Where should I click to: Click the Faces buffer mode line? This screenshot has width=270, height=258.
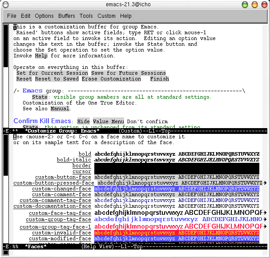point(135,246)
